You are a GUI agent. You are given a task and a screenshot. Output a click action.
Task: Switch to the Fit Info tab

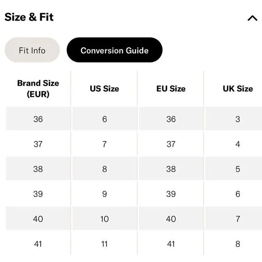[x=32, y=50]
